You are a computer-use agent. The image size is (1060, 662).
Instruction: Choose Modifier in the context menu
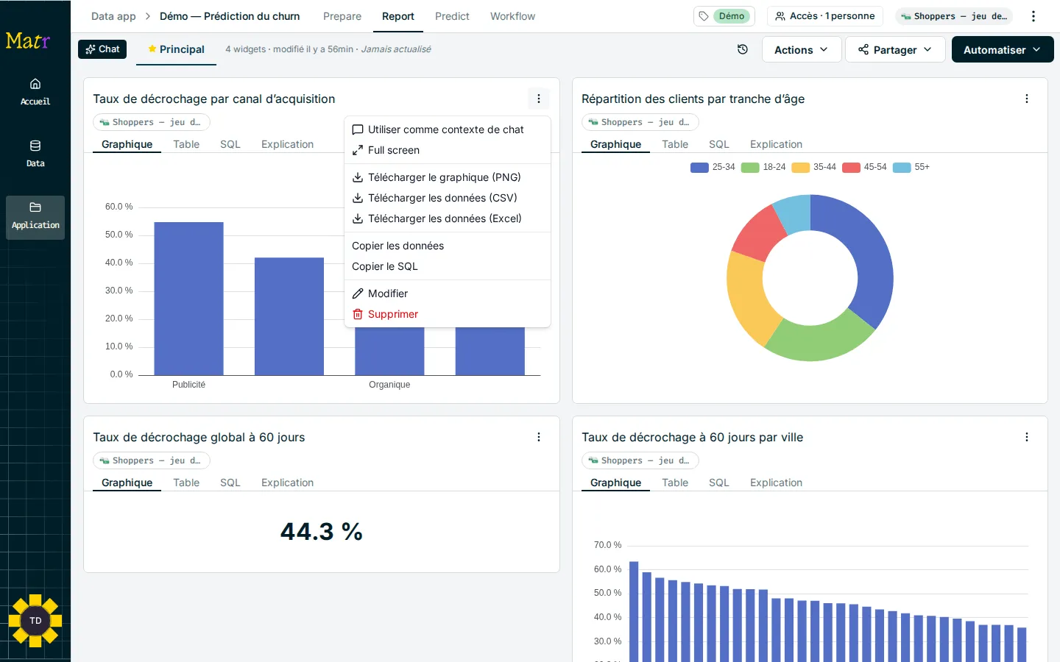click(x=448, y=293)
